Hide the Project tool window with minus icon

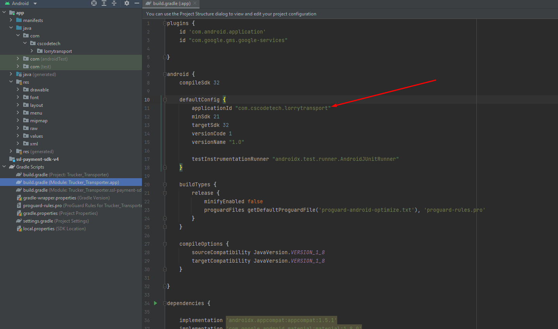click(x=137, y=3)
